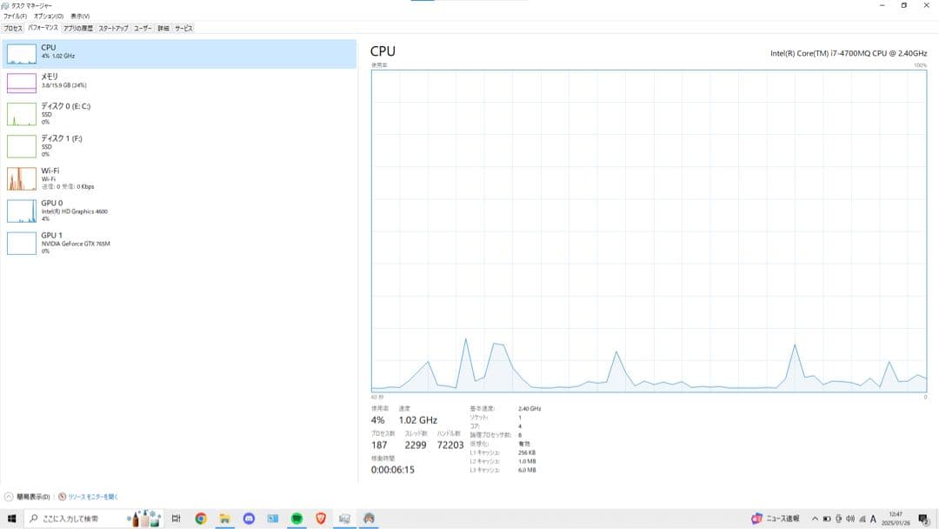Viewport: 939px width, 529px height.
Task: Open Discord from the taskbar
Action: (249, 519)
